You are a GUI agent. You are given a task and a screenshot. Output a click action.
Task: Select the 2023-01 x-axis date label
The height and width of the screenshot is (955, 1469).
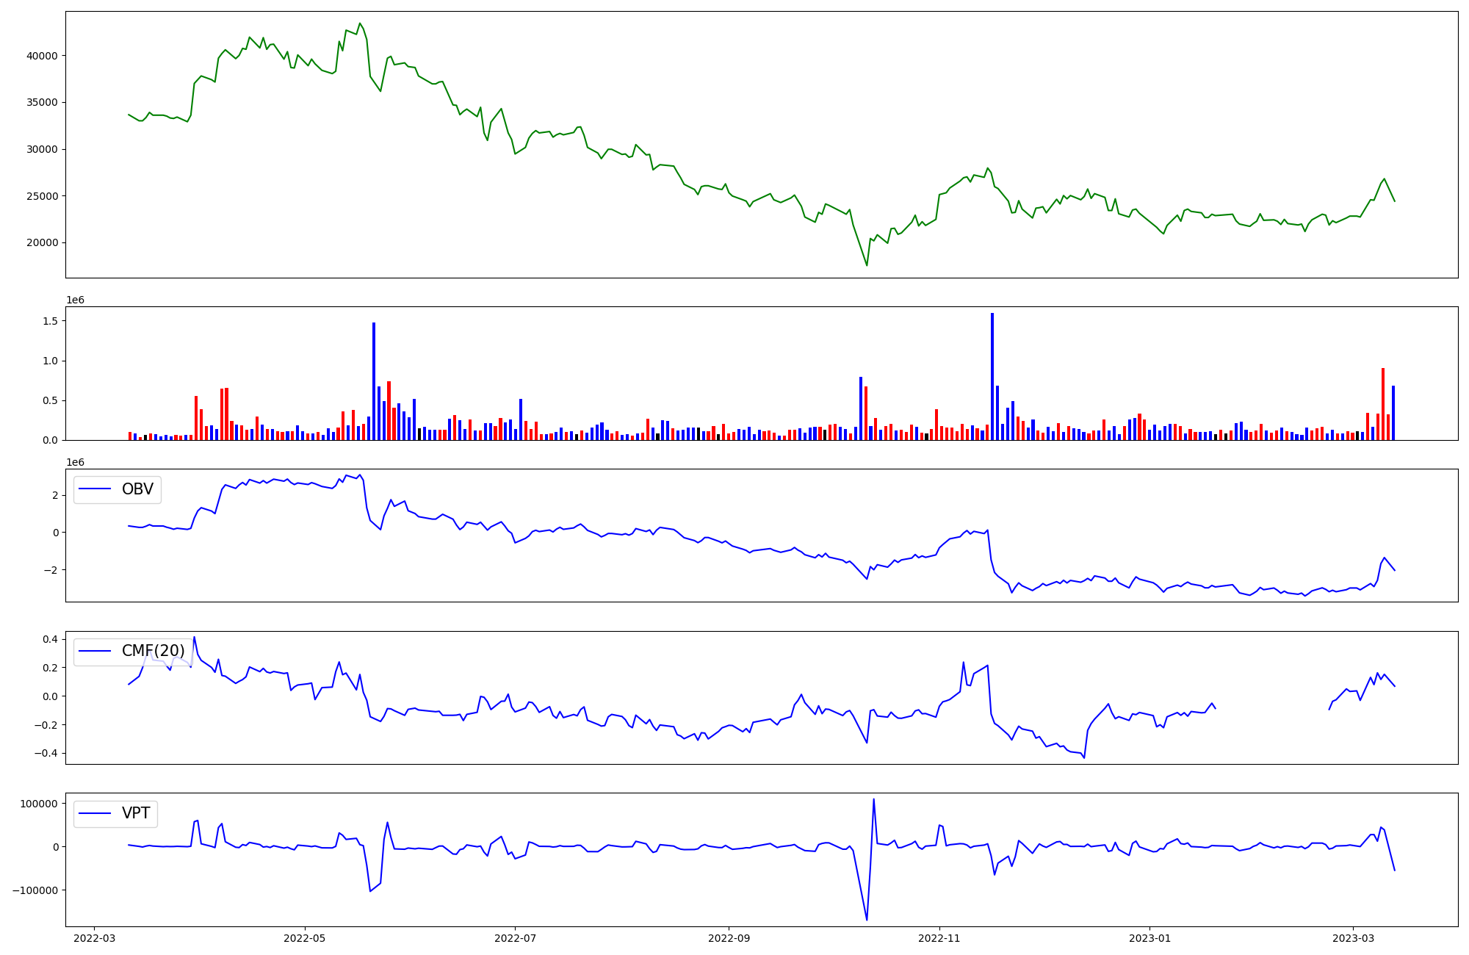pos(1149,938)
